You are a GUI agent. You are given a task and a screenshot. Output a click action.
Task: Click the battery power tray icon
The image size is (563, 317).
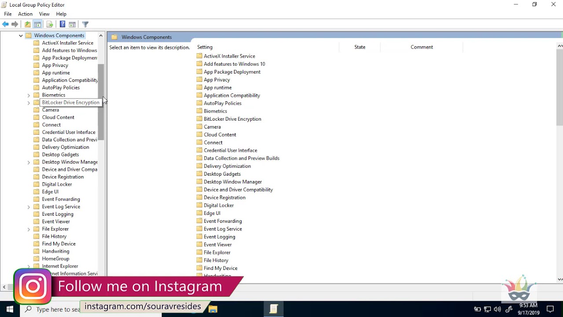[x=477, y=309]
